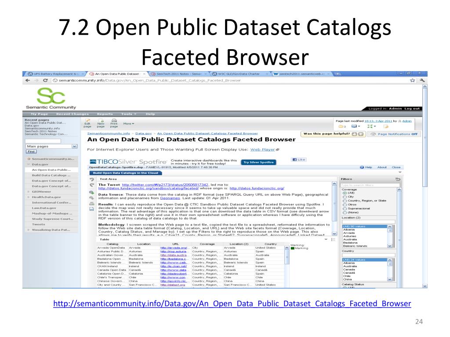Click the Log out link
The height and width of the screenshot is (337, 450).
point(412,109)
